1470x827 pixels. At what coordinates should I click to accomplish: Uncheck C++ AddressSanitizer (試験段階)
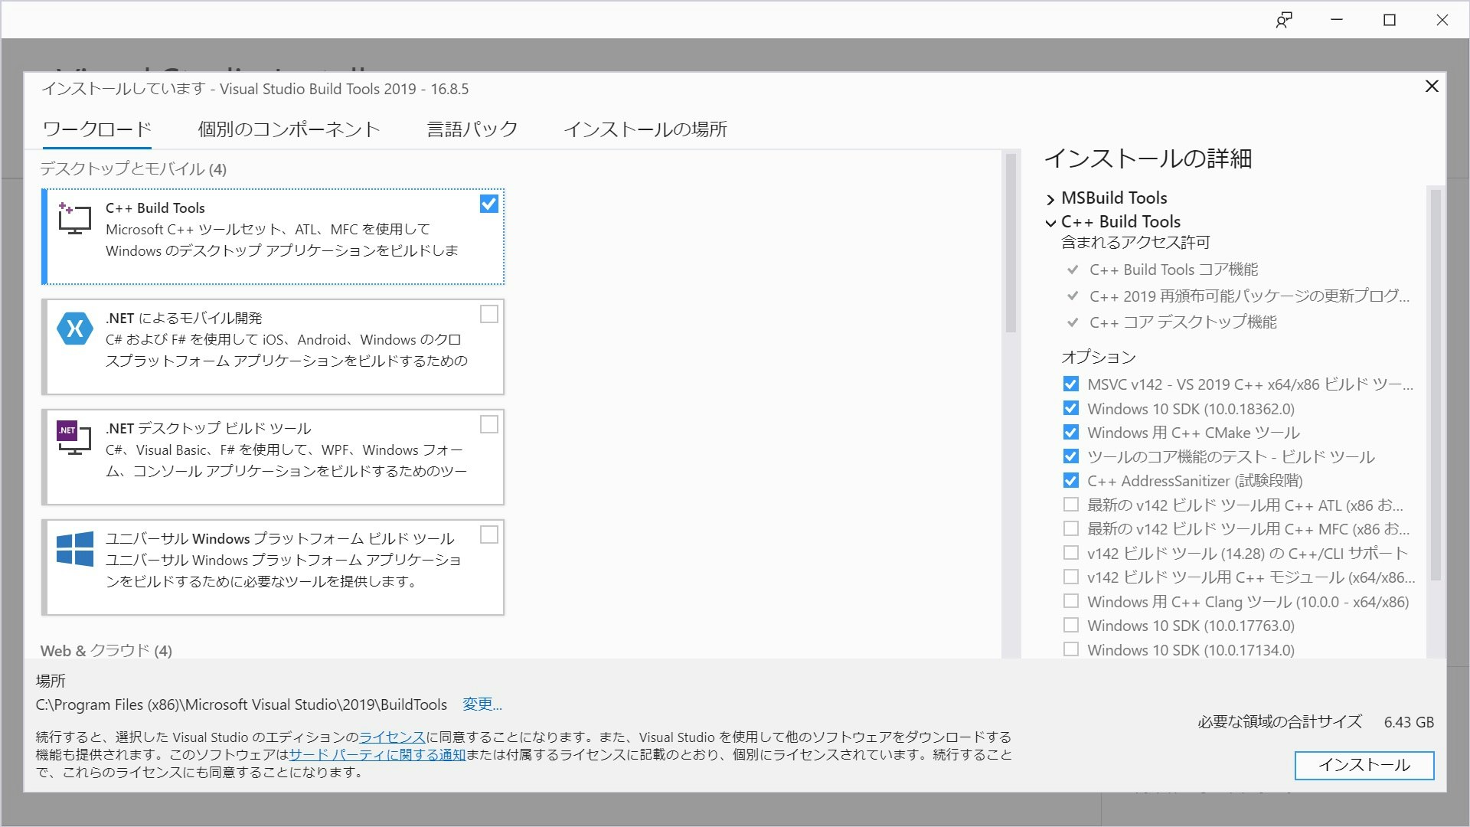click(1070, 481)
